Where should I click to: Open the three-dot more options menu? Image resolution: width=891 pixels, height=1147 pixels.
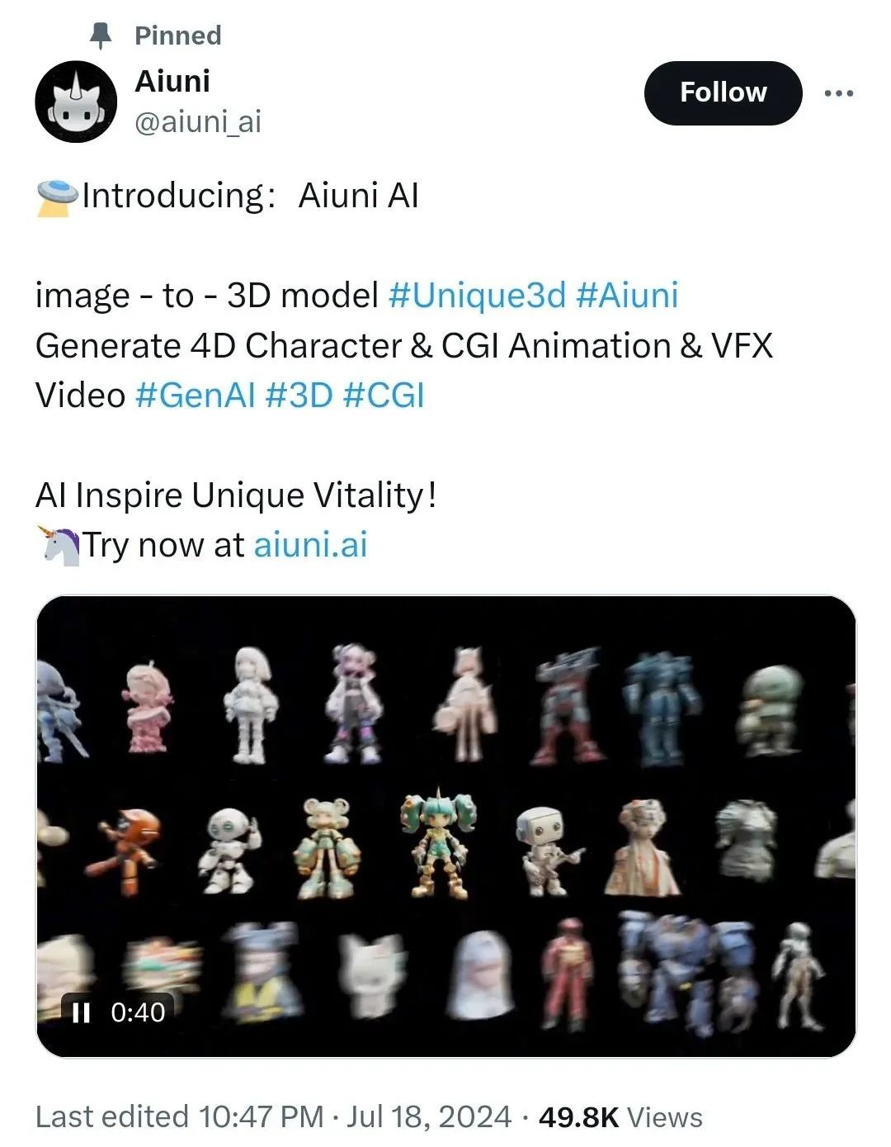click(x=839, y=93)
